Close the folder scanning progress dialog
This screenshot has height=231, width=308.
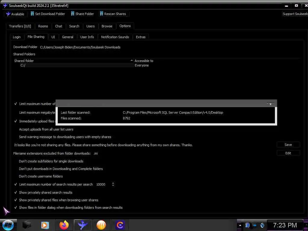pyautogui.click(x=270, y=104)
